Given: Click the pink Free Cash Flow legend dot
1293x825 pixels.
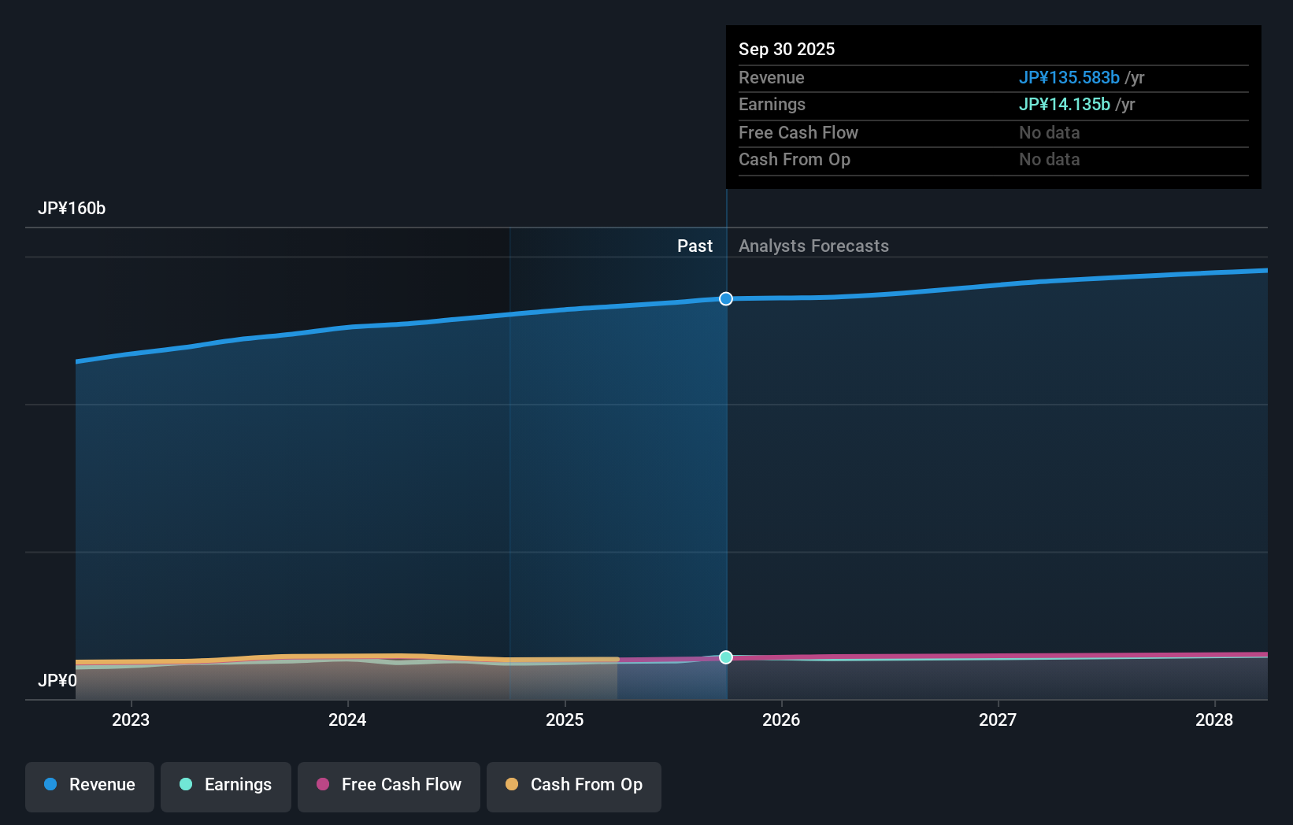Looking at the screenshot, I should click(323, 785).
